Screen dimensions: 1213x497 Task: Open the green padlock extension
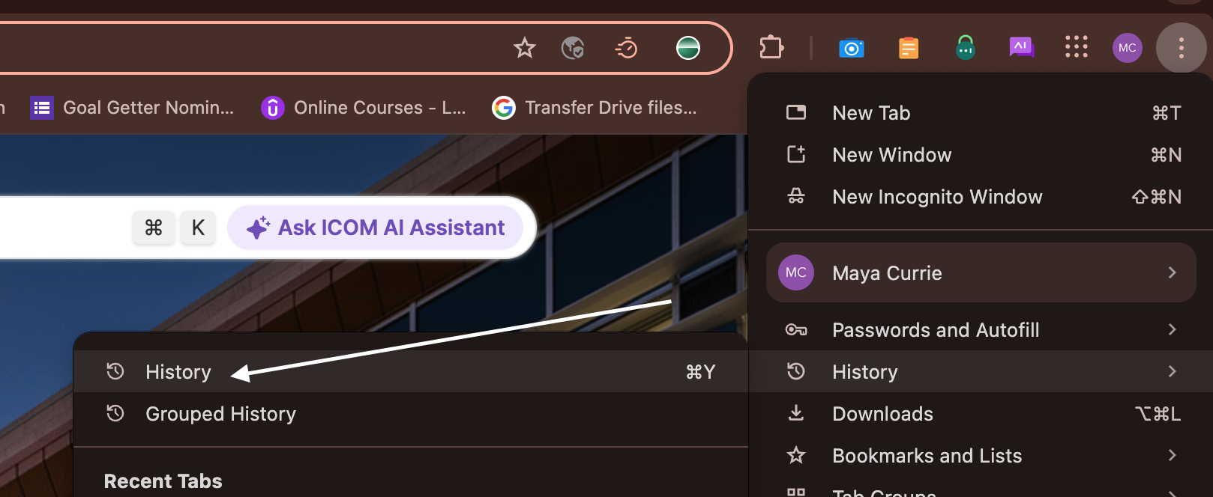click(966, 48)
